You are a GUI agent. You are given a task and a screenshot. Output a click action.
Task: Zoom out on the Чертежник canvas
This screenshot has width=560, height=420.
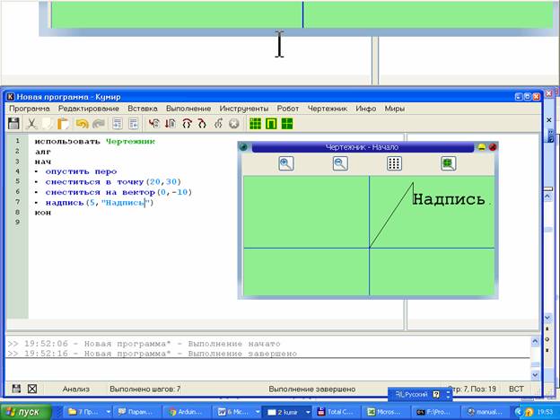340,163
